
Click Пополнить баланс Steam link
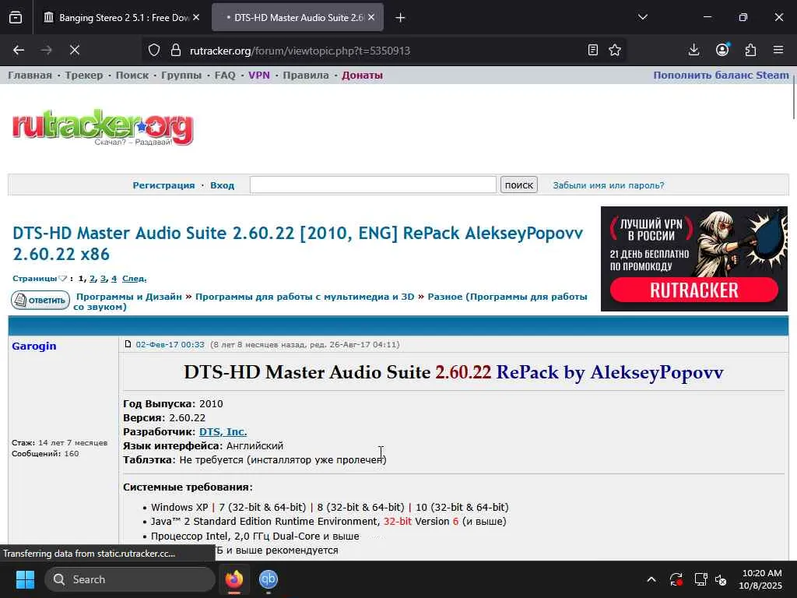point(721,76)
